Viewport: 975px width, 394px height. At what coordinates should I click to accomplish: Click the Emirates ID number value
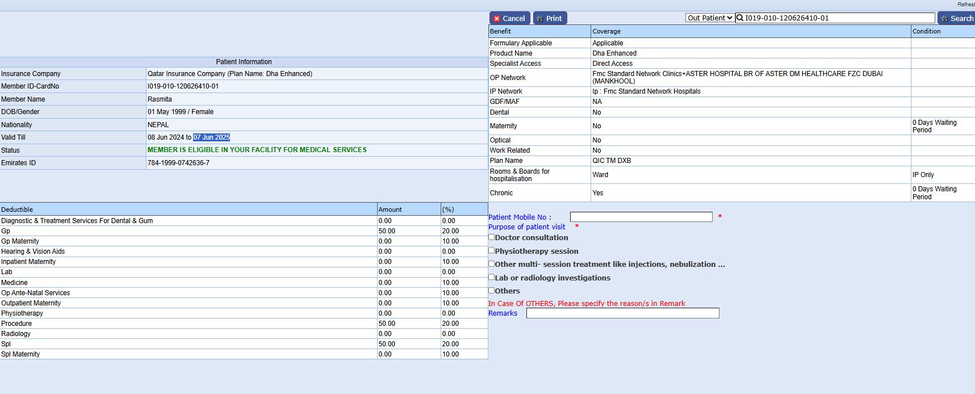click(178, 163)
